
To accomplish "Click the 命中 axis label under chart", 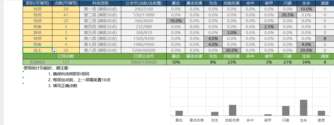I will (250, 120).
